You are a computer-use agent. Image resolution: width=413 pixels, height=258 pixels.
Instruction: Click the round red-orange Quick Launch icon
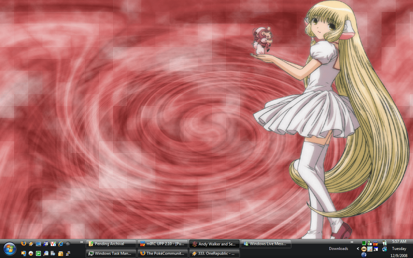31,253
